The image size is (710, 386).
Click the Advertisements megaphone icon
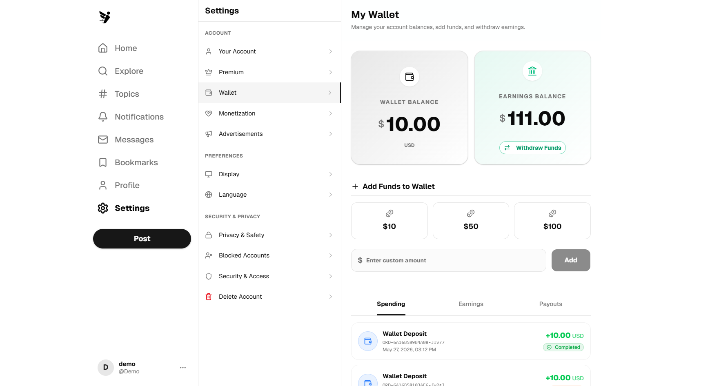pyautogui.click(x=209, y=134)
